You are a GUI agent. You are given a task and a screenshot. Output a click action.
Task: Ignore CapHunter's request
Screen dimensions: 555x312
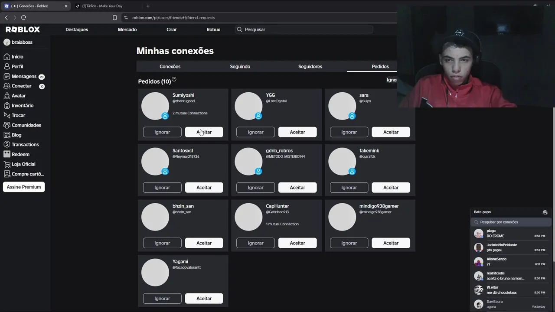point(255,243)
